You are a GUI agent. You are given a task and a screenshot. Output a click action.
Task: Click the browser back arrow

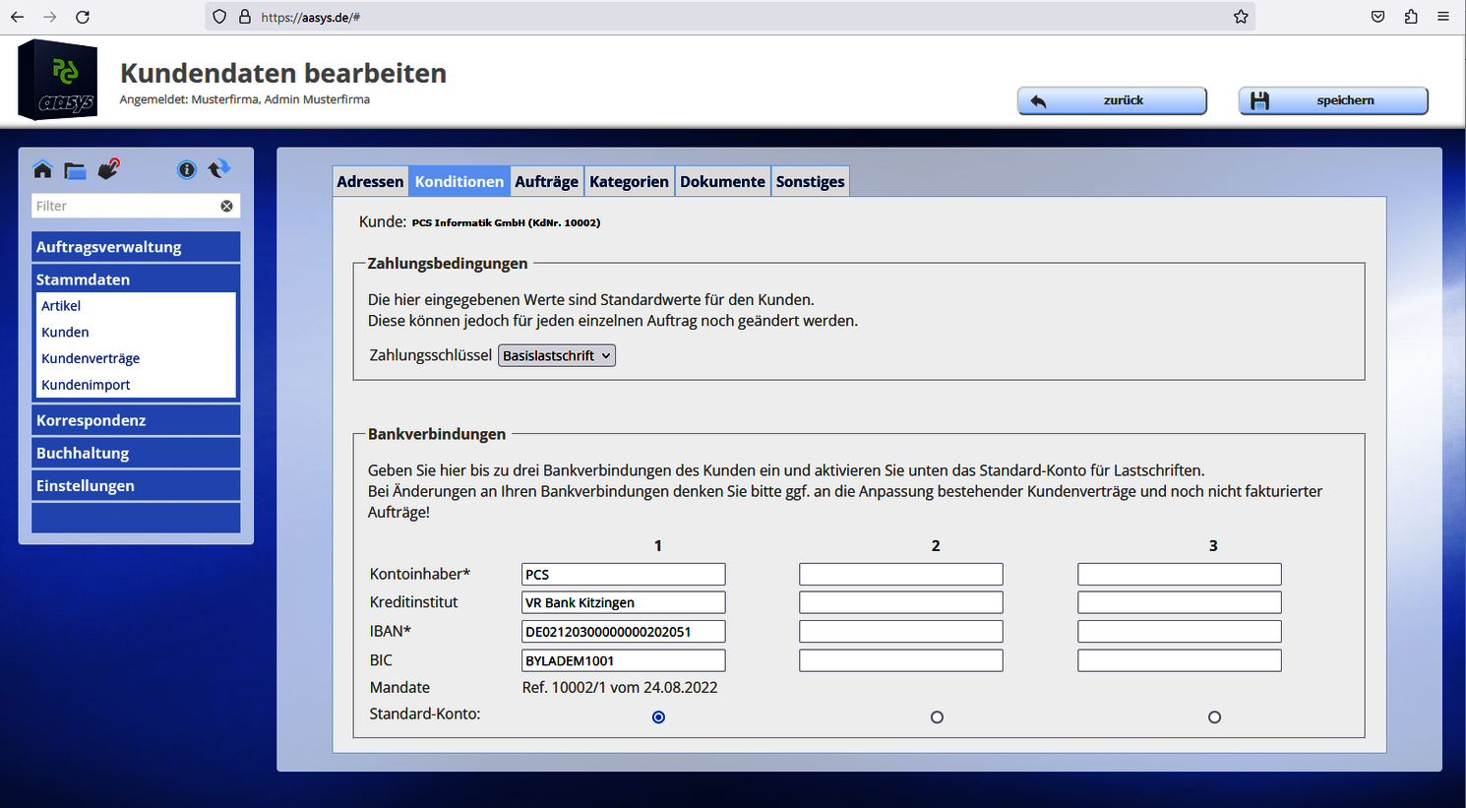pyautogui.click(x=18, y=17)
